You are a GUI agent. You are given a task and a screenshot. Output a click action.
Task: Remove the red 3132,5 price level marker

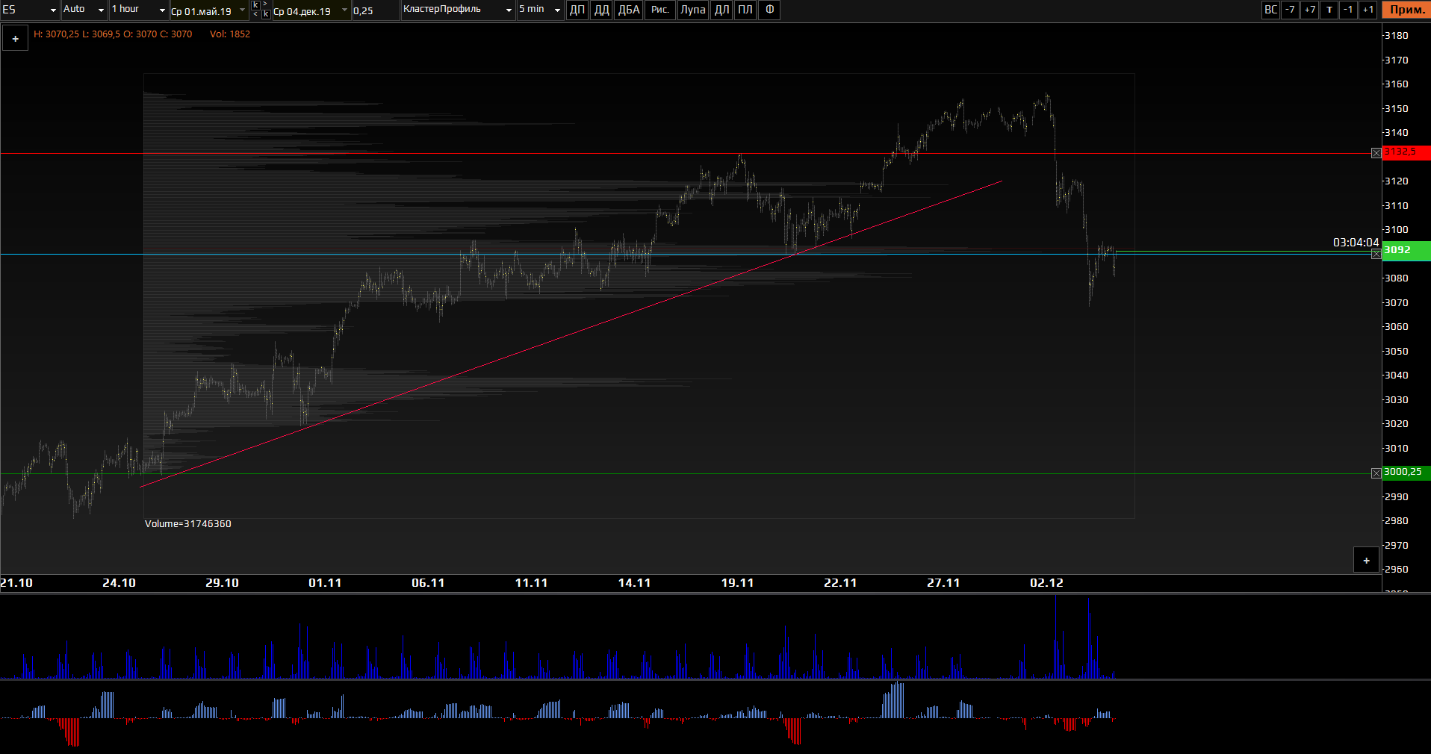(1376, 153)
